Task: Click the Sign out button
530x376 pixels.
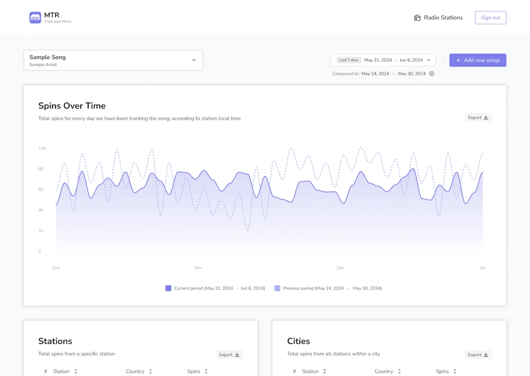Action: tap(491, 17)
